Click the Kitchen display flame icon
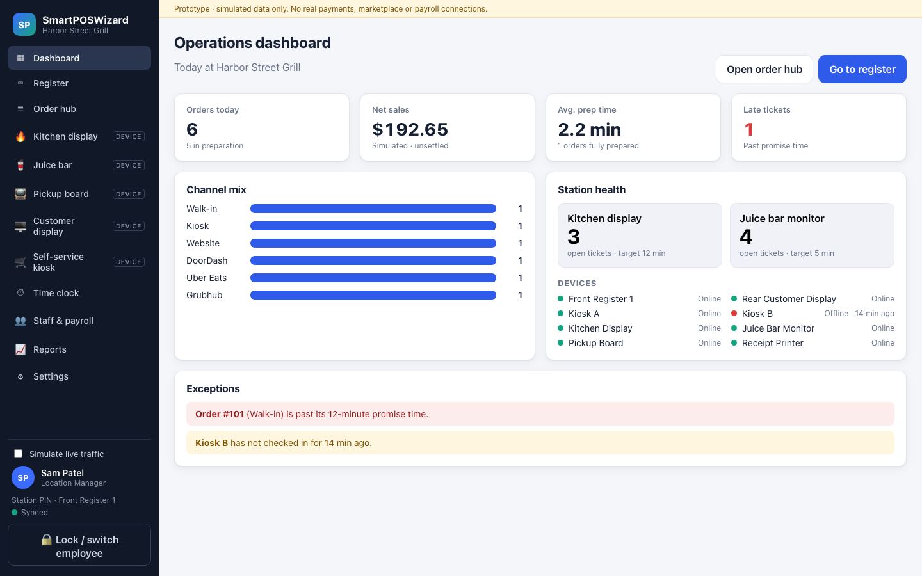The height and width of the screenshot is (576, 922). (x=20, y=136)
